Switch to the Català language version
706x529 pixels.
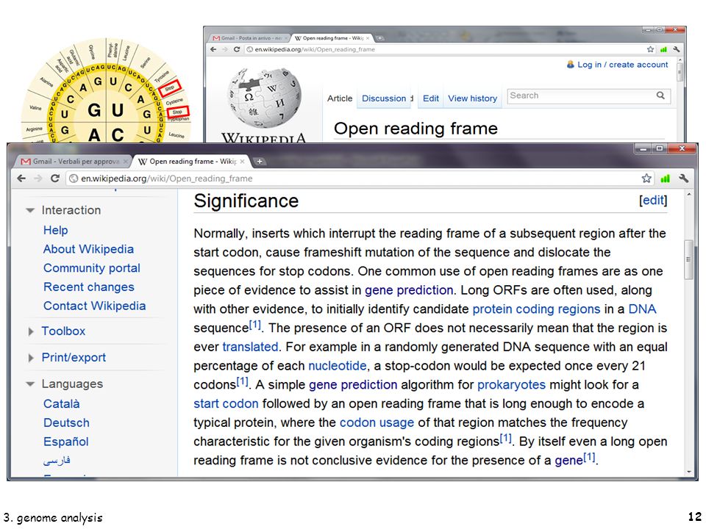[61, 403]
